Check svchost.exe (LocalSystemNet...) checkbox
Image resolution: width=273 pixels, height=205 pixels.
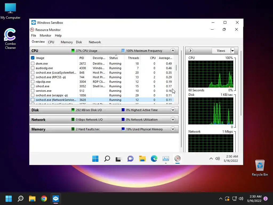33,73
